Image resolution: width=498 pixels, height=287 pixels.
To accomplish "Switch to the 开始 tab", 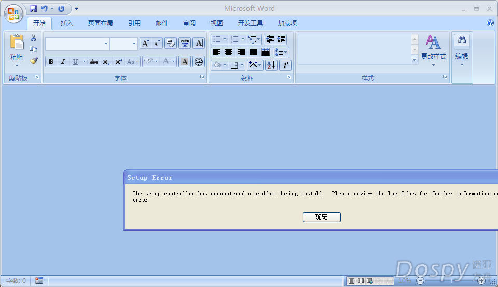I will 39,23.
